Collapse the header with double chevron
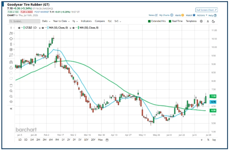229x150 pixels. click(x=208, y=21)
